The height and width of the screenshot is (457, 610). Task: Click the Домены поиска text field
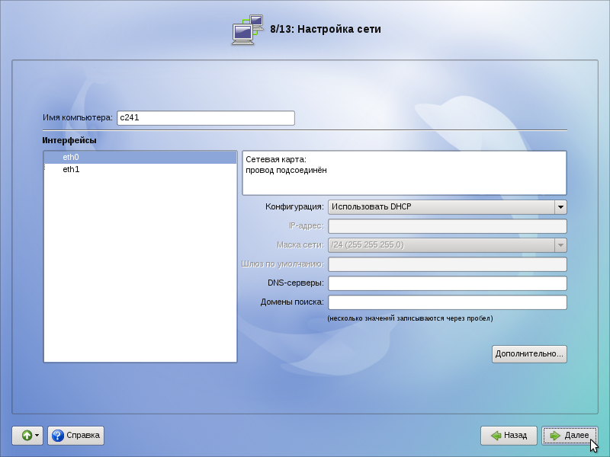(x=447, y=302)
